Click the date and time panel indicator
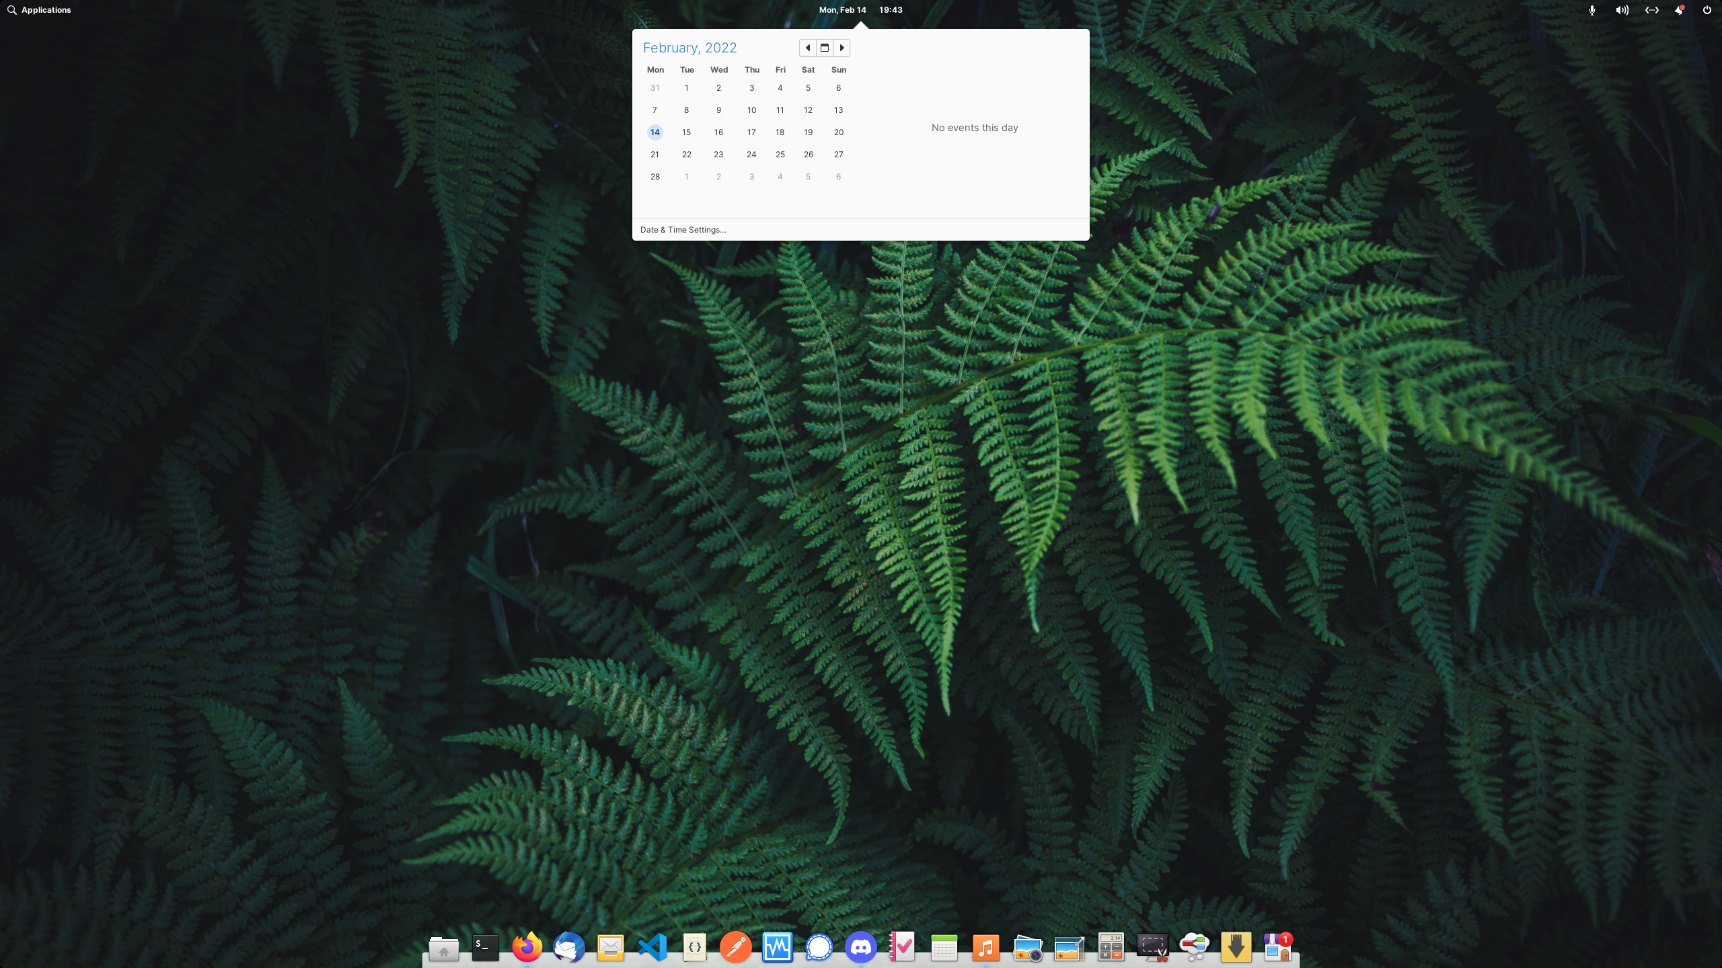The width and height of the screenshot is (1722, 968). pyautogui.click(x=860, y=10)
